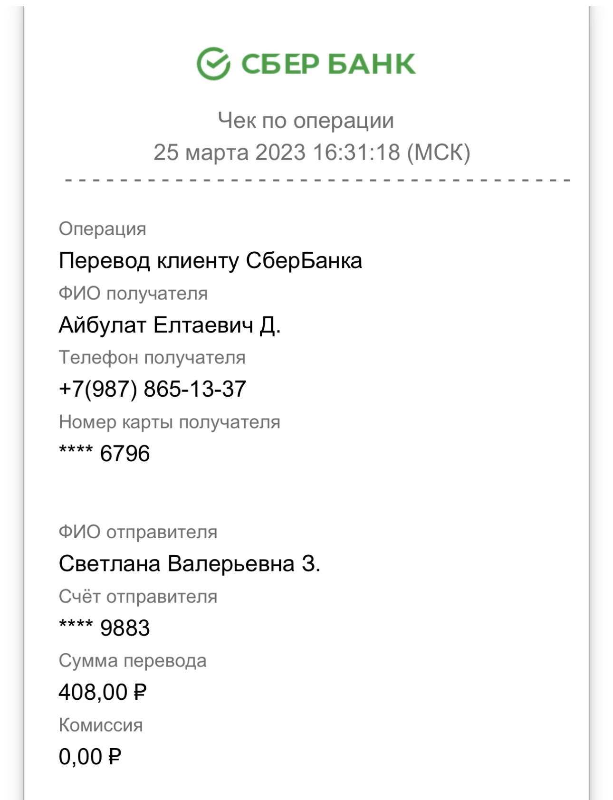Tap the phone number +7(987) 865-13-37
613x800 pixels.
click(x=153, y=389)
